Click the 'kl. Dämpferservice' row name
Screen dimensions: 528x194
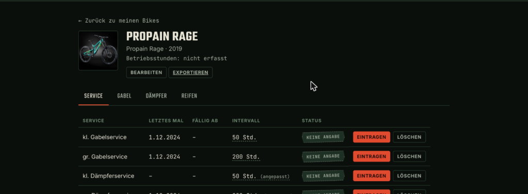tap(108, 176)
